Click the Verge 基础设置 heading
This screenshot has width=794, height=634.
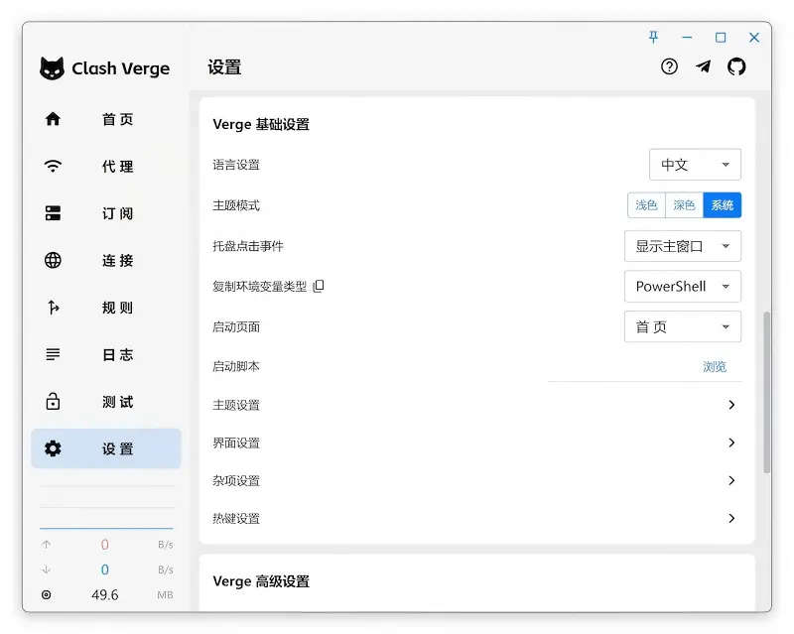(261, 125)
